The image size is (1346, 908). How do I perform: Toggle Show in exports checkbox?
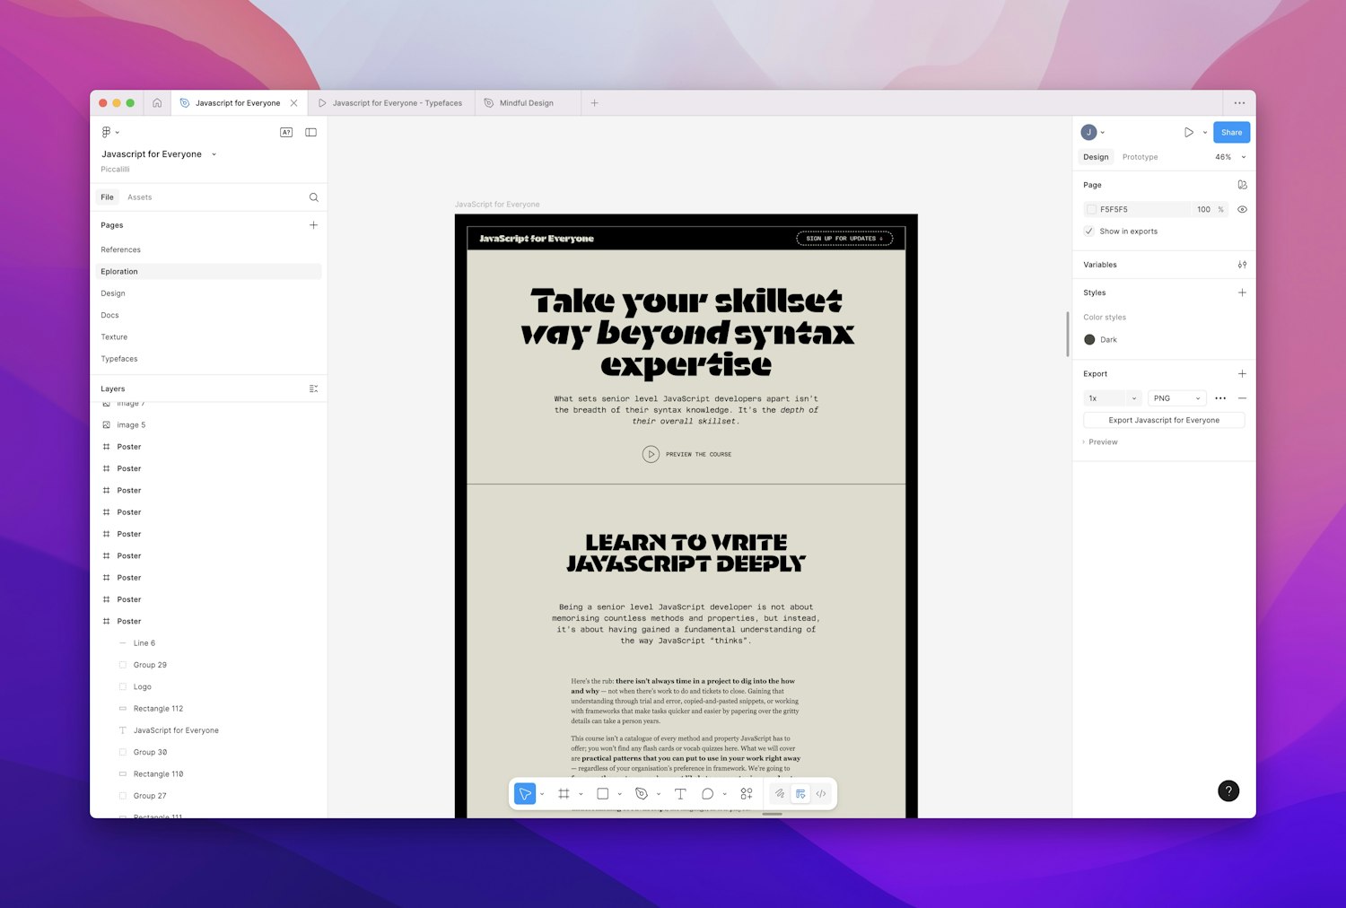pyautogui.click(x=1089, y=231)
